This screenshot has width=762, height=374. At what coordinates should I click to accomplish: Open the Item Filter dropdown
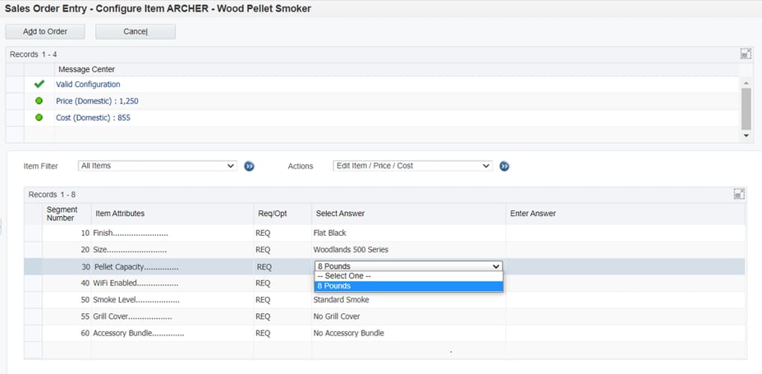click(x=158, y=166)
